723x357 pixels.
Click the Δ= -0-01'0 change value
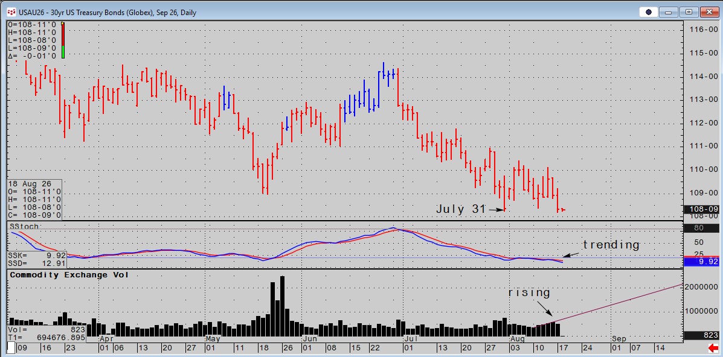click(32, 56)
